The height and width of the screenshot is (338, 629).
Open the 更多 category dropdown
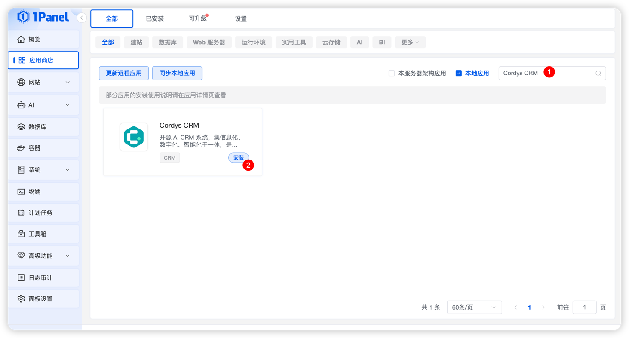tap(410, 42)
